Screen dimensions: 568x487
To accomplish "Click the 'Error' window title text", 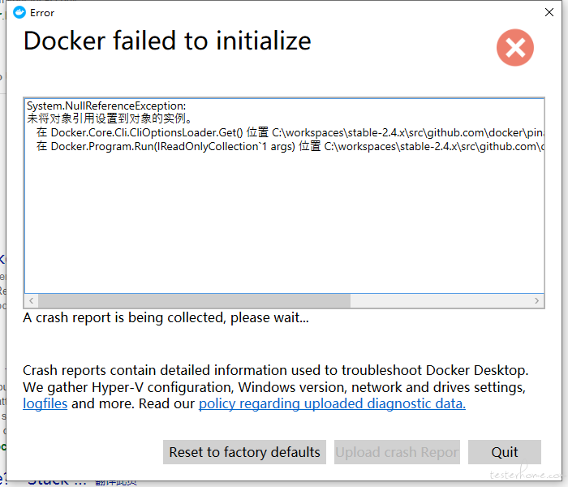I will click(42, 13).
